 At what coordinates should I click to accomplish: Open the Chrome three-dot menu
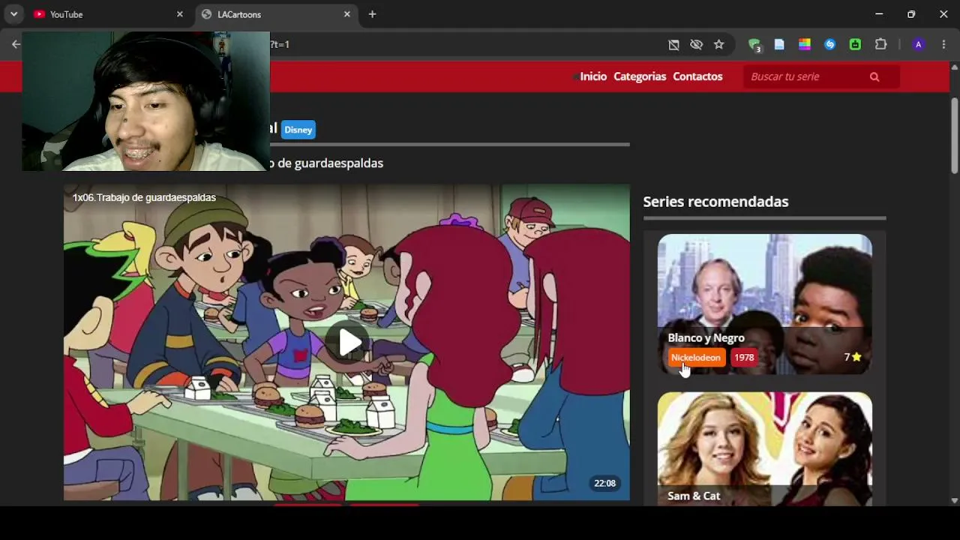click(x=943, y=45)
